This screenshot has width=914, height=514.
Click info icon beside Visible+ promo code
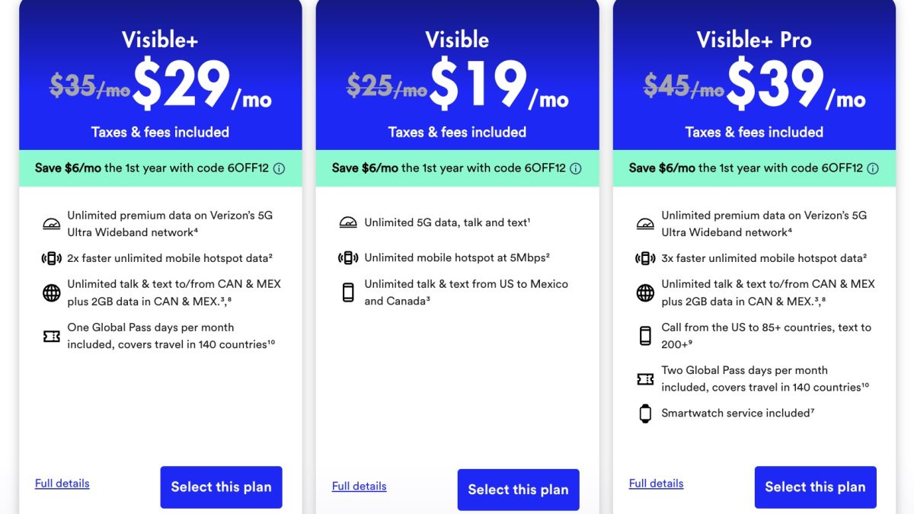click(x=279, y=168)
